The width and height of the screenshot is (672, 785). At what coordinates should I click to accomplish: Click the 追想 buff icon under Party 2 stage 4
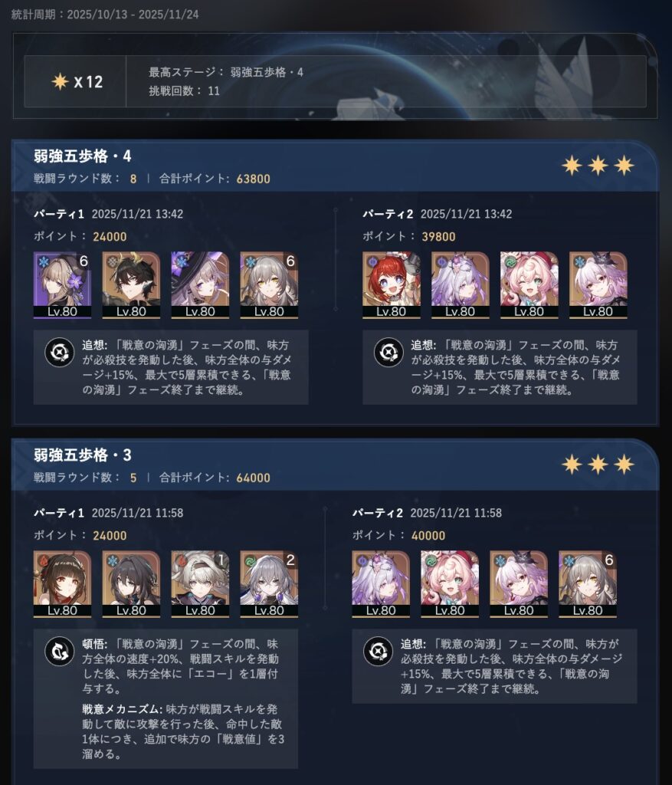pos(388,352)
